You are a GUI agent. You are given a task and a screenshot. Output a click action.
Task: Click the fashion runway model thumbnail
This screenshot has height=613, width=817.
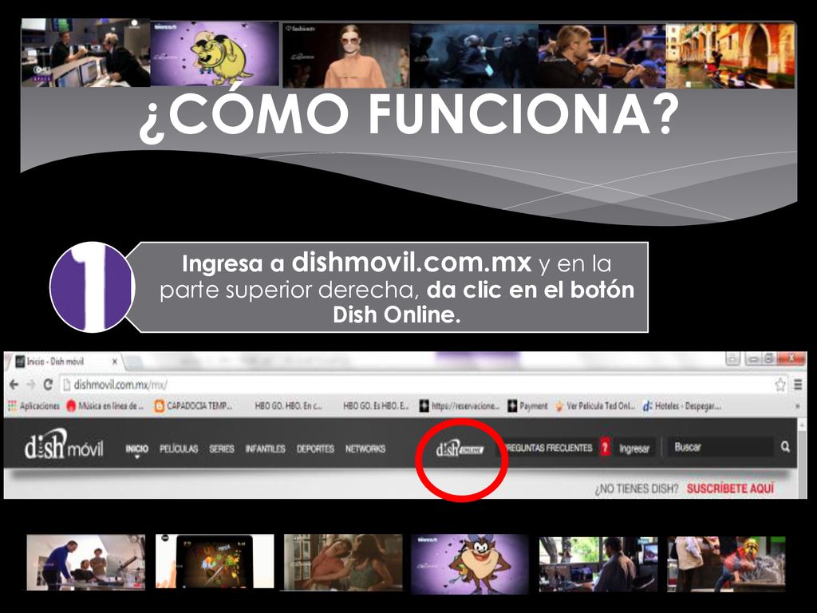(345, 55)
